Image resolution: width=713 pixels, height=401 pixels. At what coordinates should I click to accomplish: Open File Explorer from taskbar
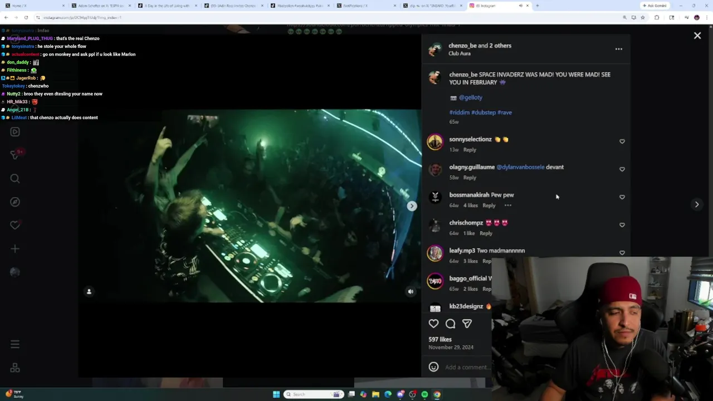[375, 394]
